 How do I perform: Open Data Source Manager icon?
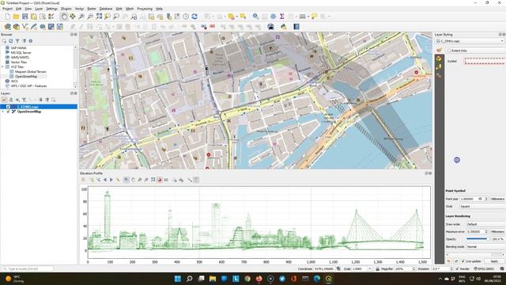7,27
